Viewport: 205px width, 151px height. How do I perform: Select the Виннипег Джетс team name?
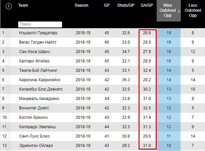[34, 108]
